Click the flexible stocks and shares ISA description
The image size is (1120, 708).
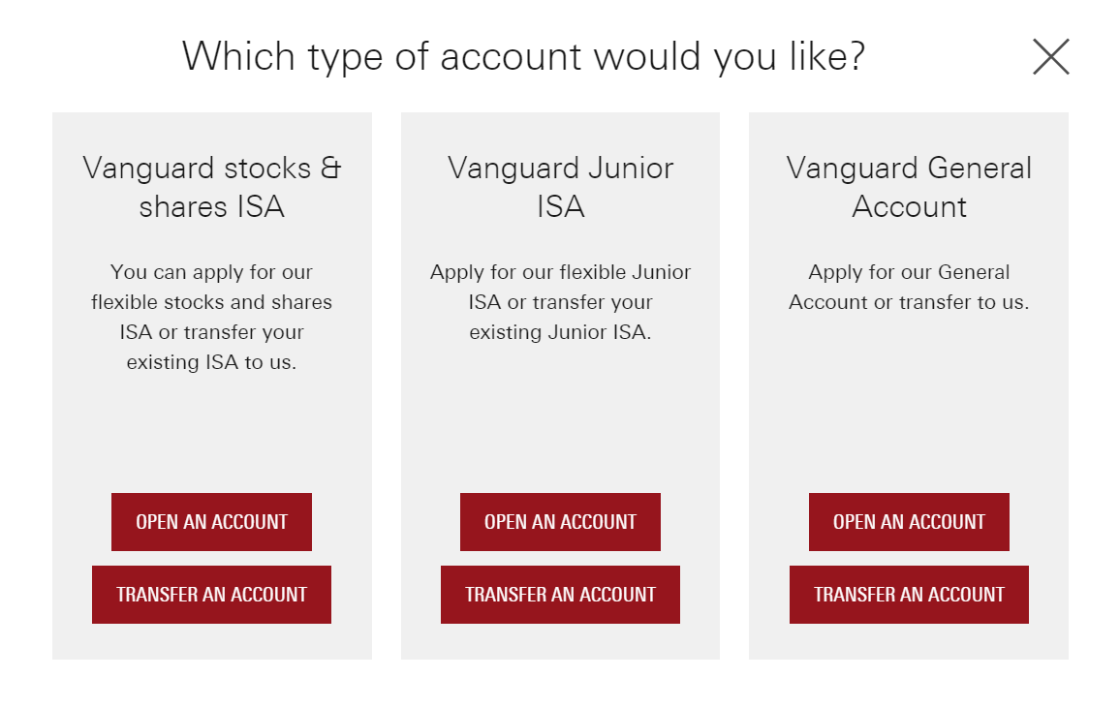[x=211, y=317]
